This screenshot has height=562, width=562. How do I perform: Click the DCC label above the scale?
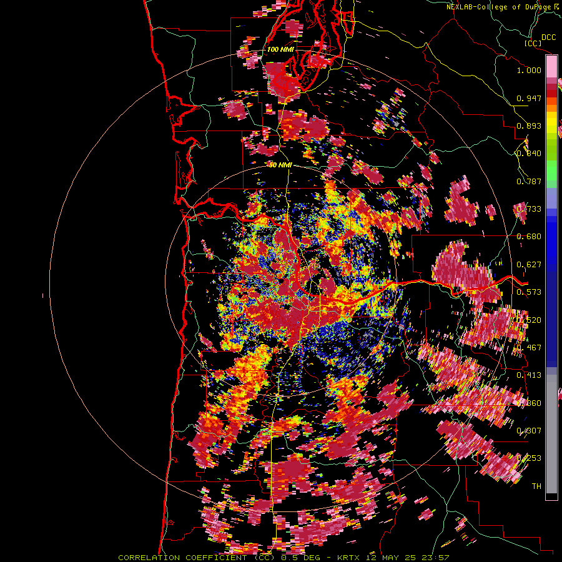click(548, 37)
